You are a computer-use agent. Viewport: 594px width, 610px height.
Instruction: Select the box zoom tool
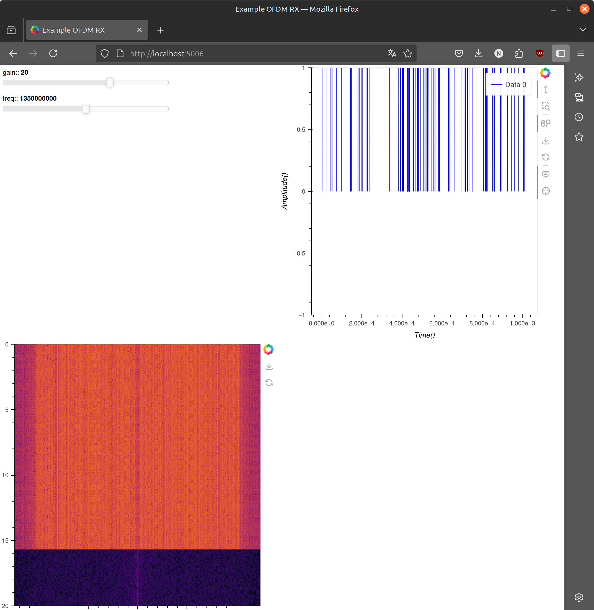click(x=546, y=107)
